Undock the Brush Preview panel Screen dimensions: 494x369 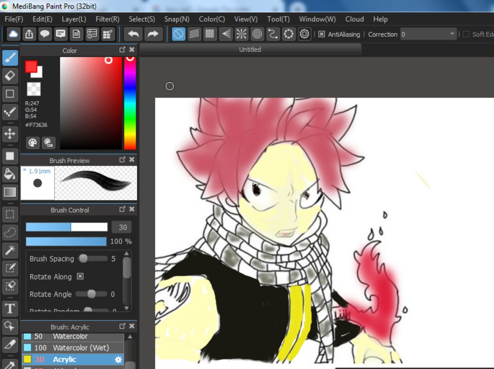pyautogui.click(x=122, y=160)
